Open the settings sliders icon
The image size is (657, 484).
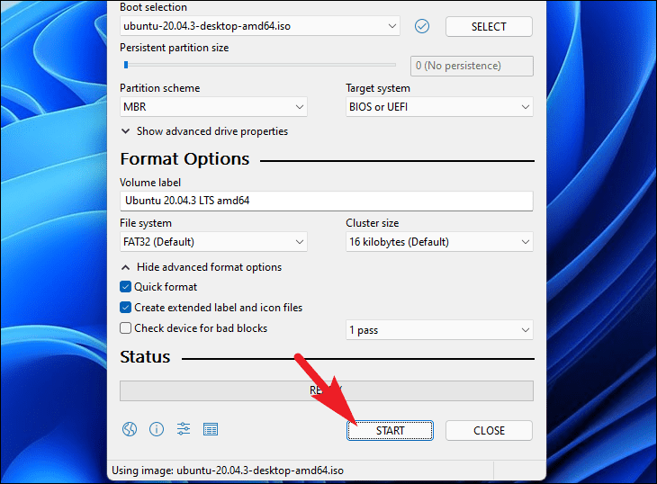pos(184,429)
